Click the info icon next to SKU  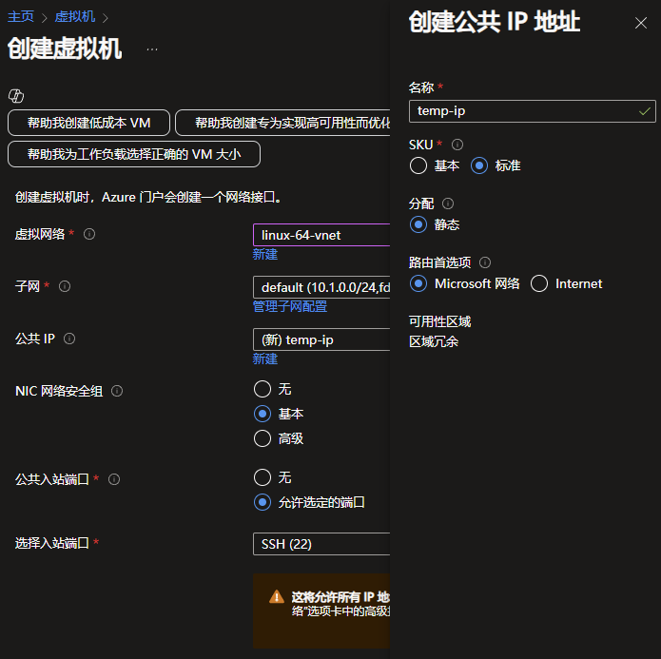click(457, 145)
